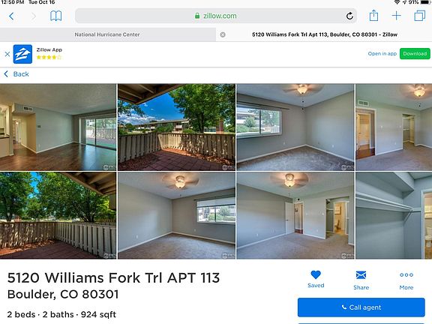
Task: Close the current Zillow tab
Action: pos(223,34)
